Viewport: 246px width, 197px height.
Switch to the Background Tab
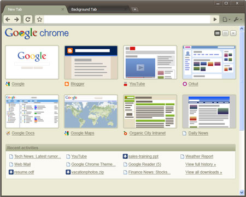(84, 9)
